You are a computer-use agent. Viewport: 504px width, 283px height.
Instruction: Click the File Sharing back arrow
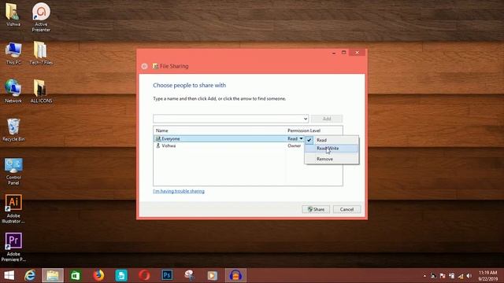click(144, 66)
